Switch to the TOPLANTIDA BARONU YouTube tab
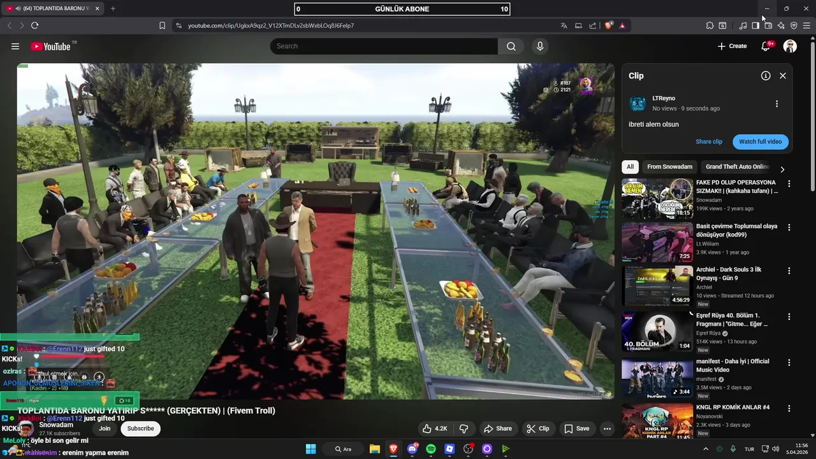This screenshot has height=459, width=816. tap(52, 8)
